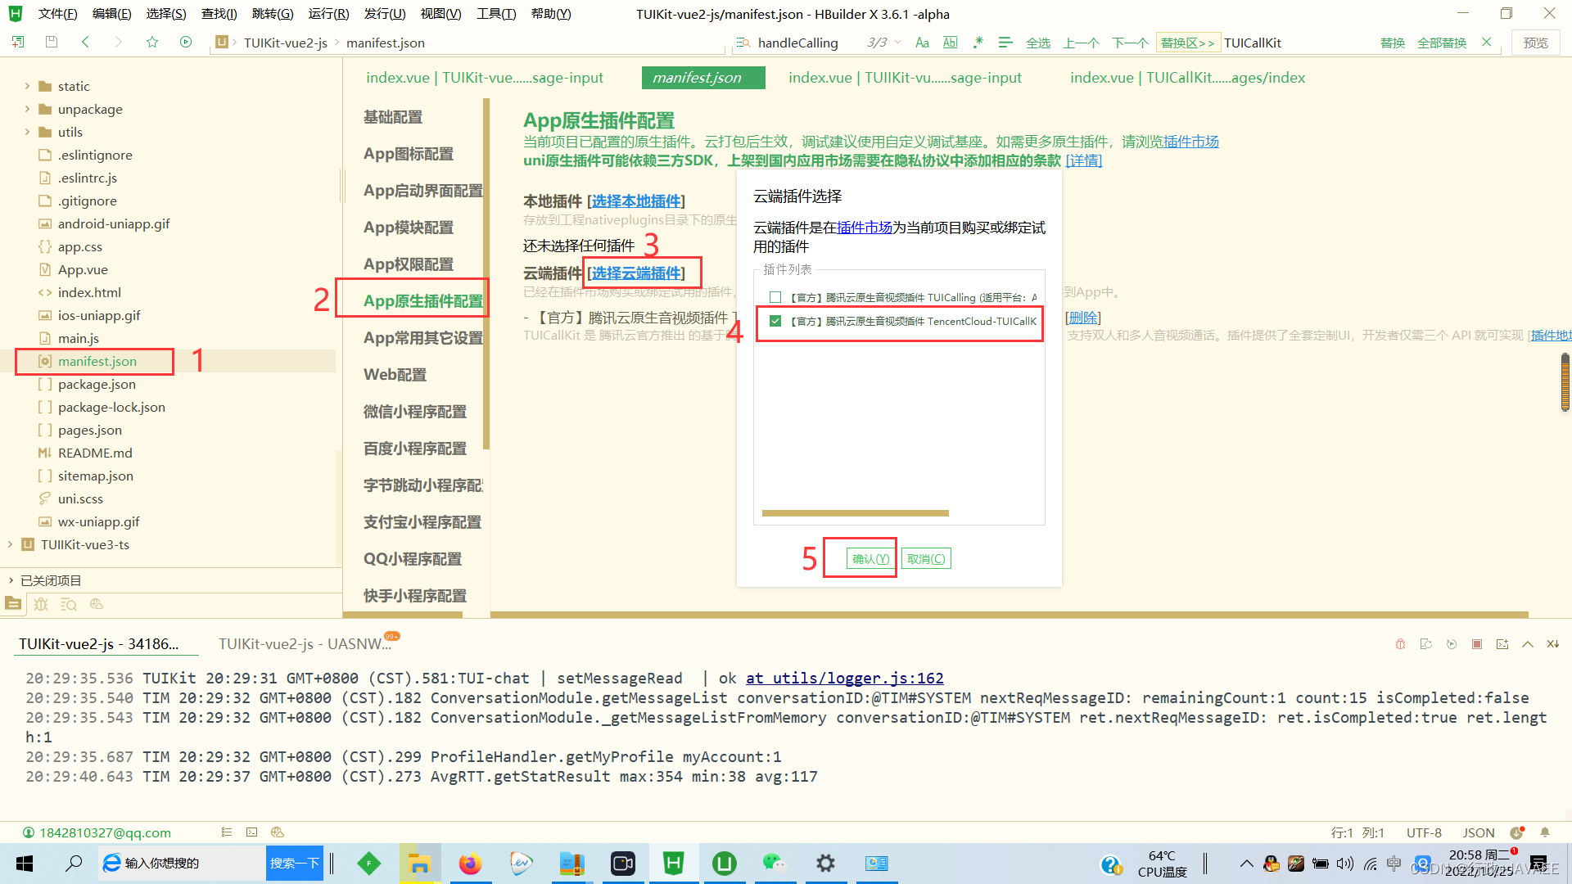Confirm plugin selection with 确认(Y) button
1572x884 pixels.
(870, 559)
